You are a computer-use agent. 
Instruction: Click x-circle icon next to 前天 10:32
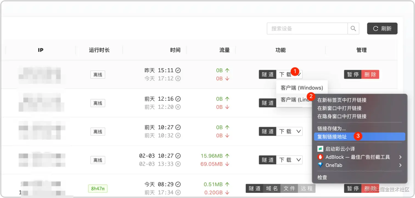coord(178,136)
